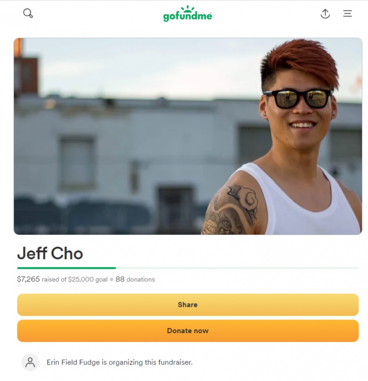Click the sunglasses in the cover photo
Screen dimensions: 368x381
(298, 98)
